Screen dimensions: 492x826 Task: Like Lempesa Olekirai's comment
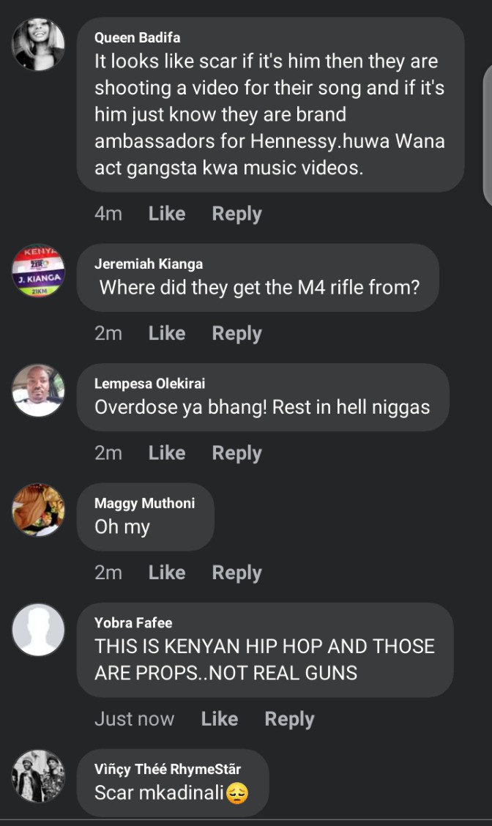pyautogui.click(x=167, y=453)
